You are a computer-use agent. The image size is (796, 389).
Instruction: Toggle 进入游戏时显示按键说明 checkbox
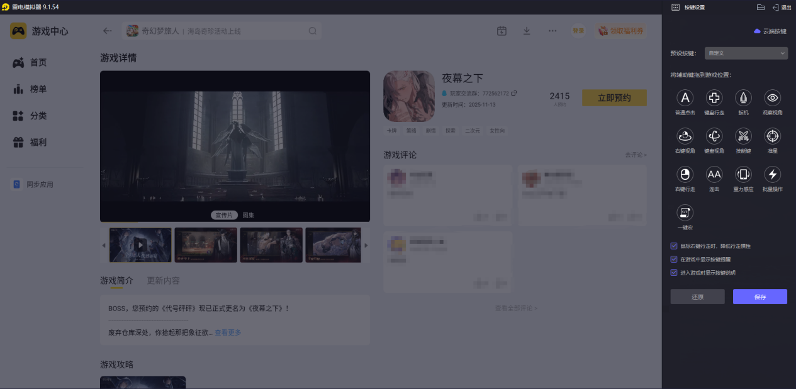674,273
